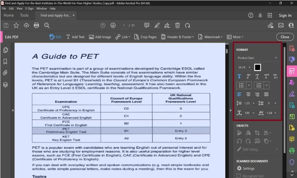This screenshot has width=297, height=178.
Task: Open line spacing 1.20 dropdown
Action: 254,103
